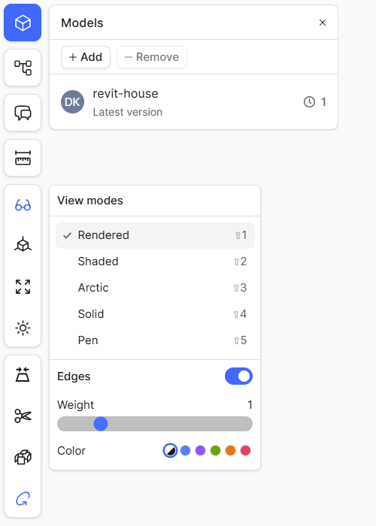Click the edge Weight slider track
Screen dimensions: 376x526
pos(155,424)
